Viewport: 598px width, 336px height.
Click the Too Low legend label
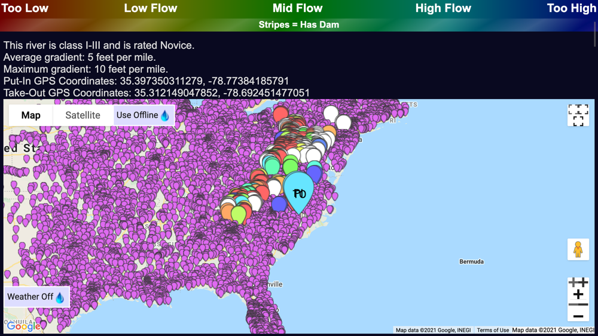25,8
